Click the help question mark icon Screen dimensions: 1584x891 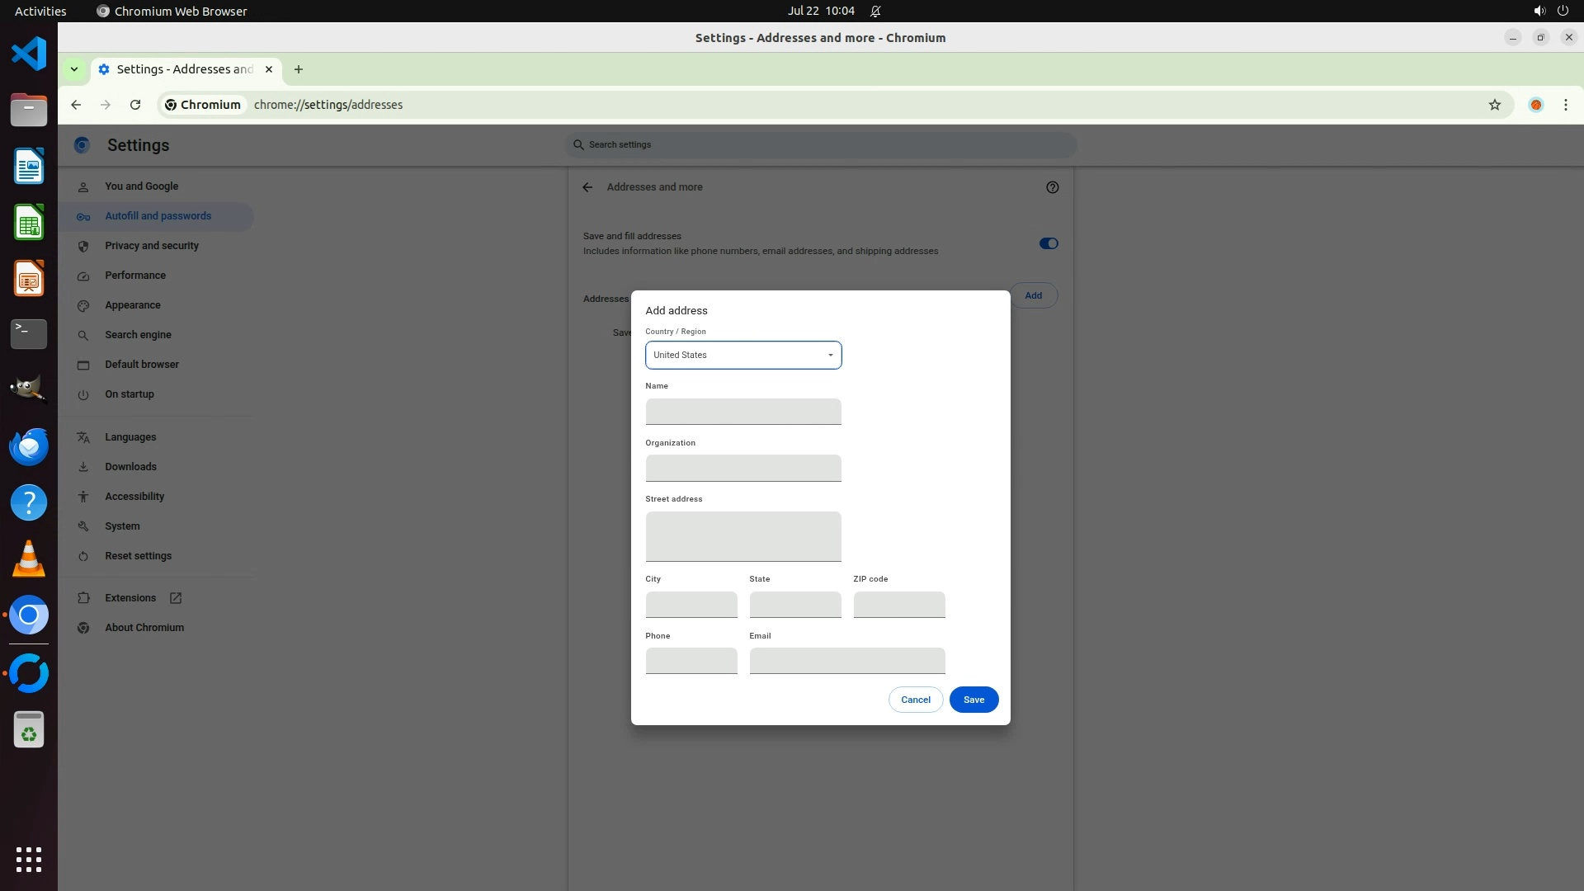(1052, 187)
